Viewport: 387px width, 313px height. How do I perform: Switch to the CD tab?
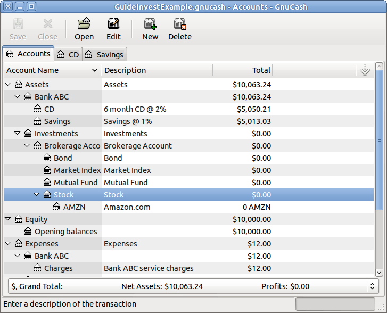(68, 54)
